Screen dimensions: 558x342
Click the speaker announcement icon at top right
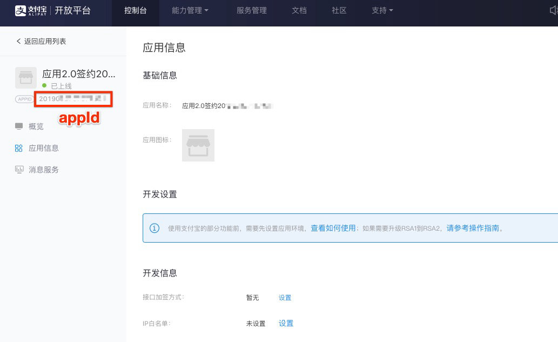click(553, 11)
